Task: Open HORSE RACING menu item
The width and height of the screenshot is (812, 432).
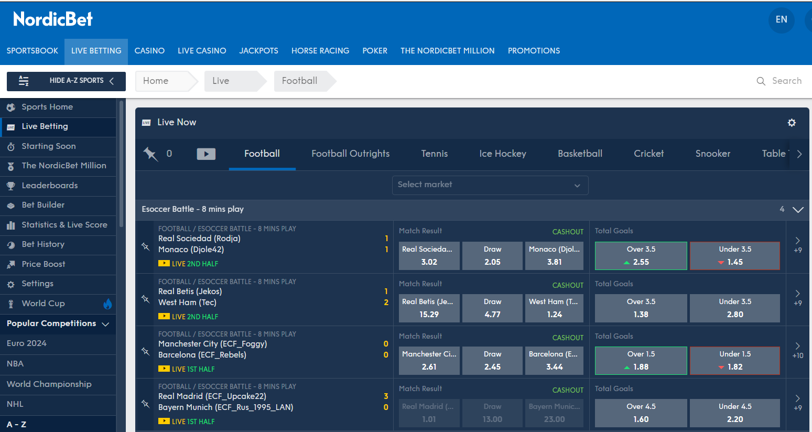Action: pyautogui.click(x=320, y=51)
